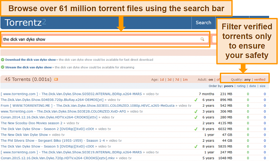Filter age to 3d

pos(169,79)
